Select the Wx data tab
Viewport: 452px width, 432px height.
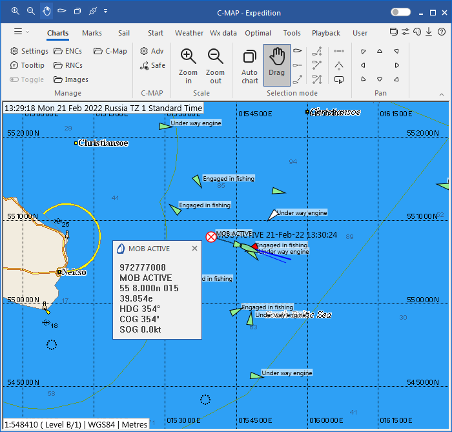(x=223, y=33)
